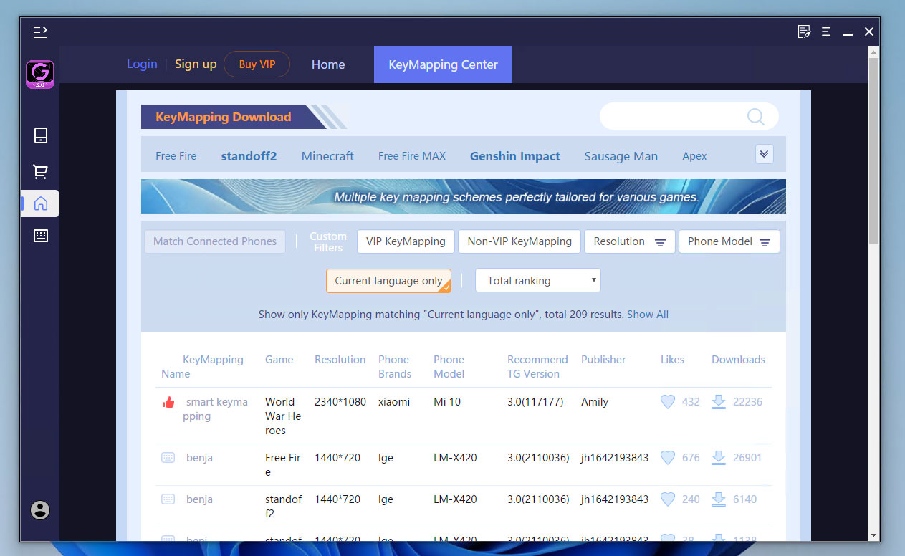Select the Genshin Impact game tab
Image resolution: width=905 pixels, height=556 pixels.
coord(514,156)
